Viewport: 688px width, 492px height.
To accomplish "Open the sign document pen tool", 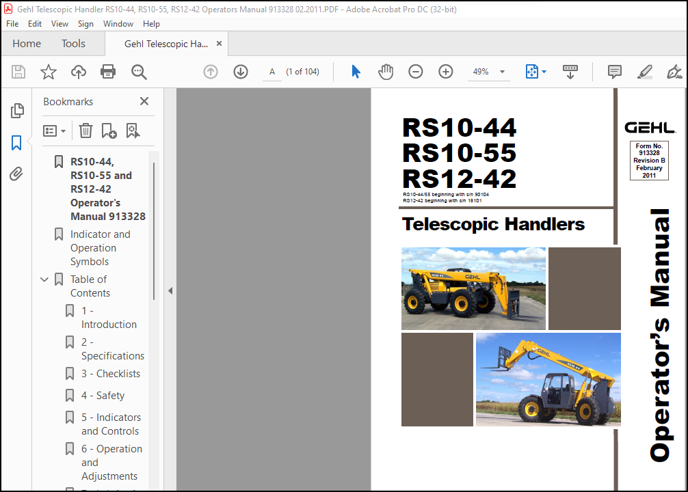I will (x=674, y=72).
